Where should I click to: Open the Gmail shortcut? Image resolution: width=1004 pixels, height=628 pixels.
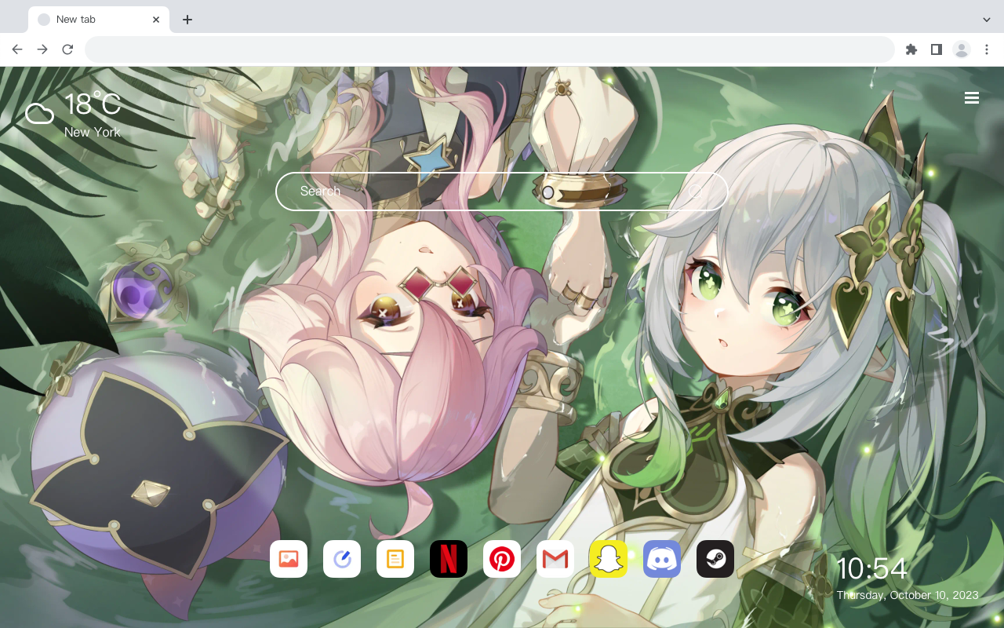555,559
